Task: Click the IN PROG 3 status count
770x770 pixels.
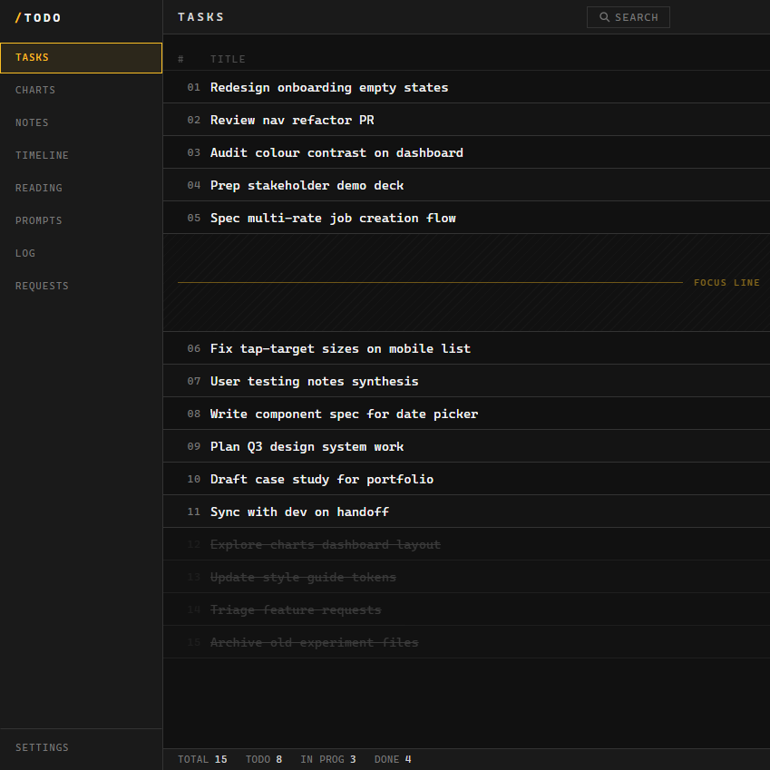Action: tap(328, 760)
